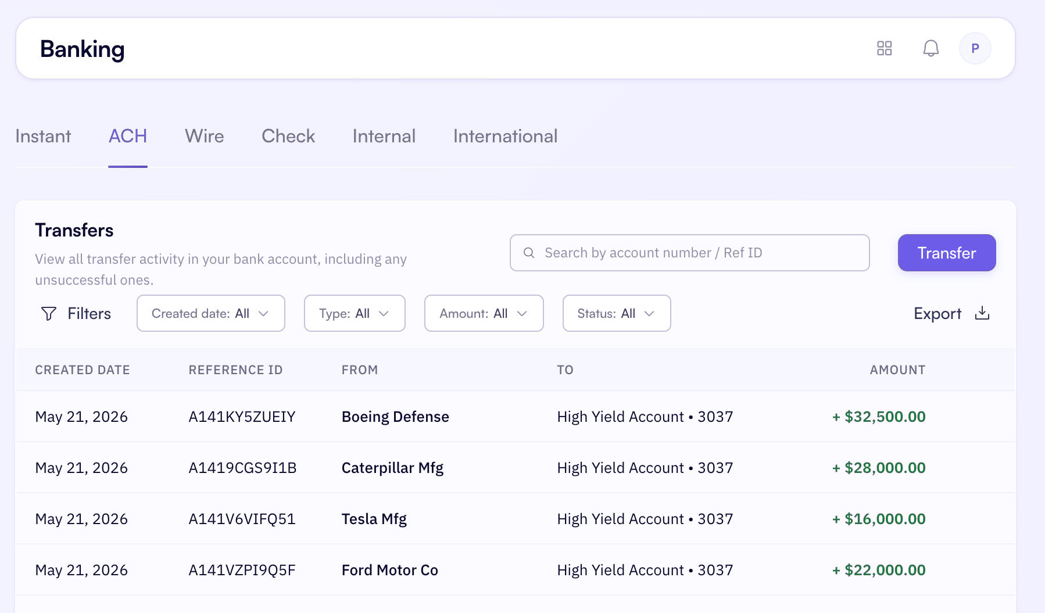Image resolution: width=1045 pixels, height=613 pixels.
Task: Click the + $22,000.00 amount
Action: 879,570
